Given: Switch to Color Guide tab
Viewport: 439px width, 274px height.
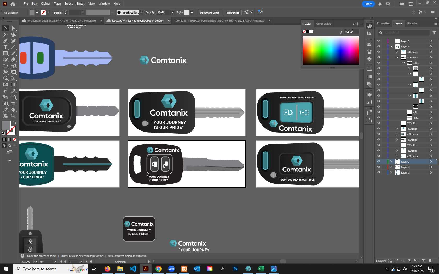Looking at the screenshot, I should pyautogui.click(x=324, y=24).
